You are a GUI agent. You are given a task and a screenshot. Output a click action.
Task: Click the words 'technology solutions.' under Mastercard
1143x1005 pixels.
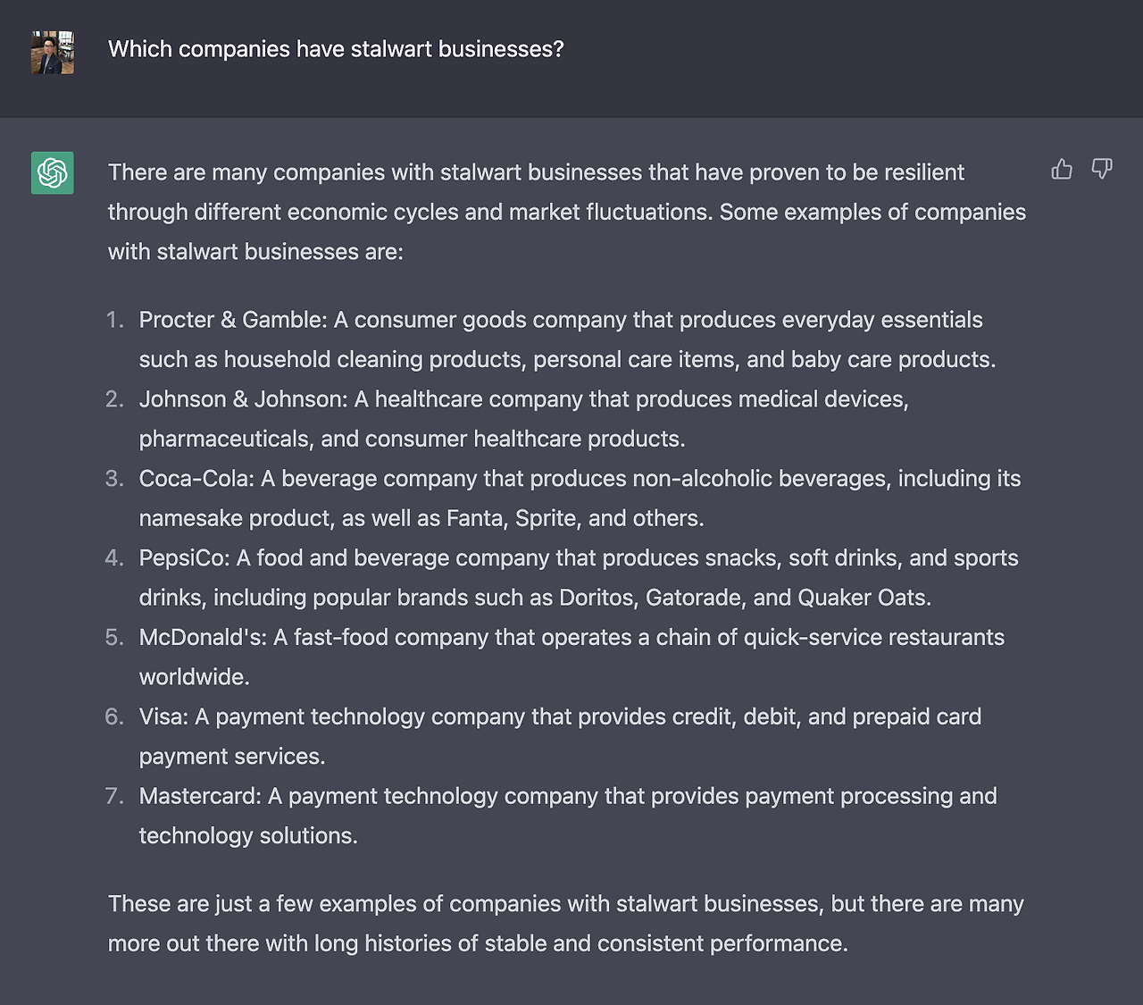248,836
